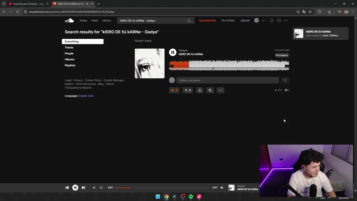Select the Tracks filter
Screen dimensions: 357x201
pyautogui.click(x=69, y=47)
